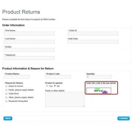This screenshot has width=133, height=133.
Task: Select the Order ID field
Action: click(93, 34)
